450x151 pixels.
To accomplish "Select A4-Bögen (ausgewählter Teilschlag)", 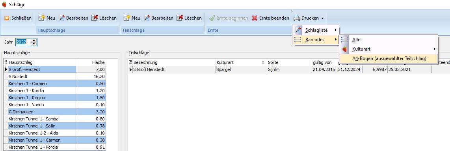I will 389,58.
